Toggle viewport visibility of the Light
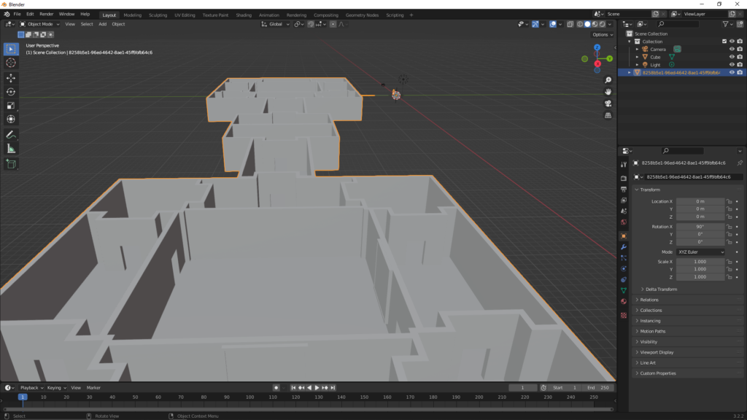 click(732, 65)
